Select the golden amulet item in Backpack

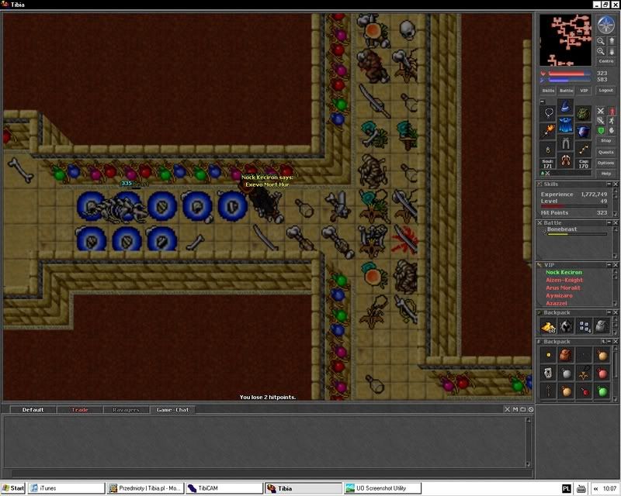pyautogui.click(x=585, y=374)
